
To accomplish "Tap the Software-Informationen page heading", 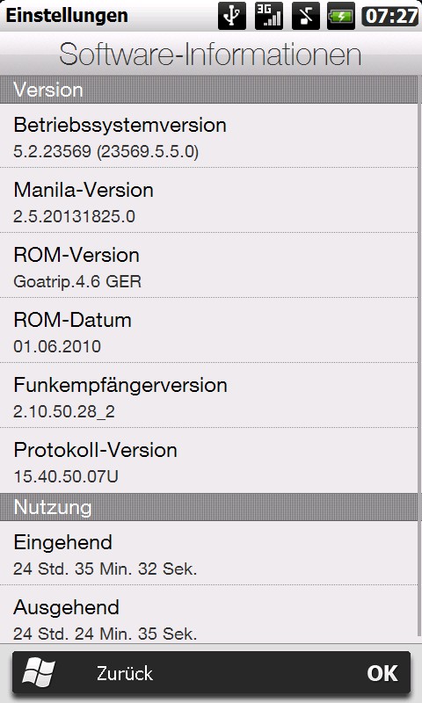I will (210, 54).
